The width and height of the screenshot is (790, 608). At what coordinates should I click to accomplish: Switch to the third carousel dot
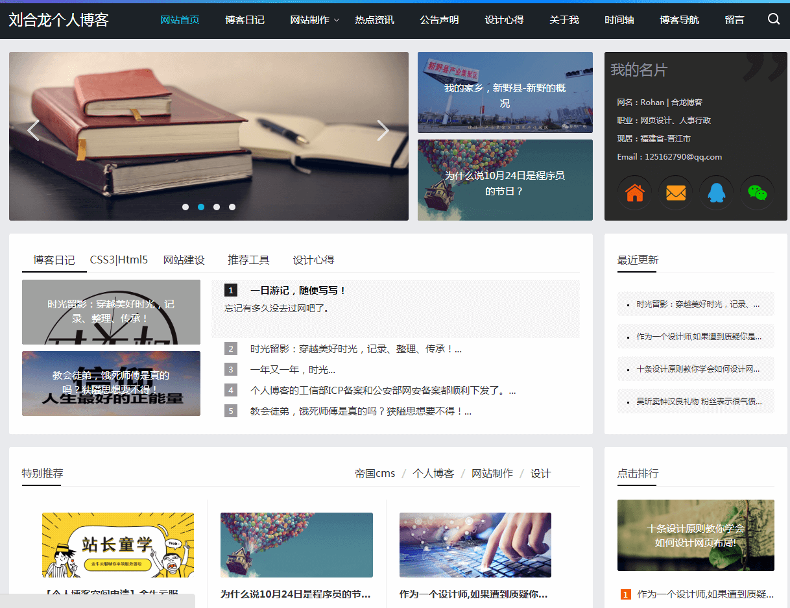point(217,207)
